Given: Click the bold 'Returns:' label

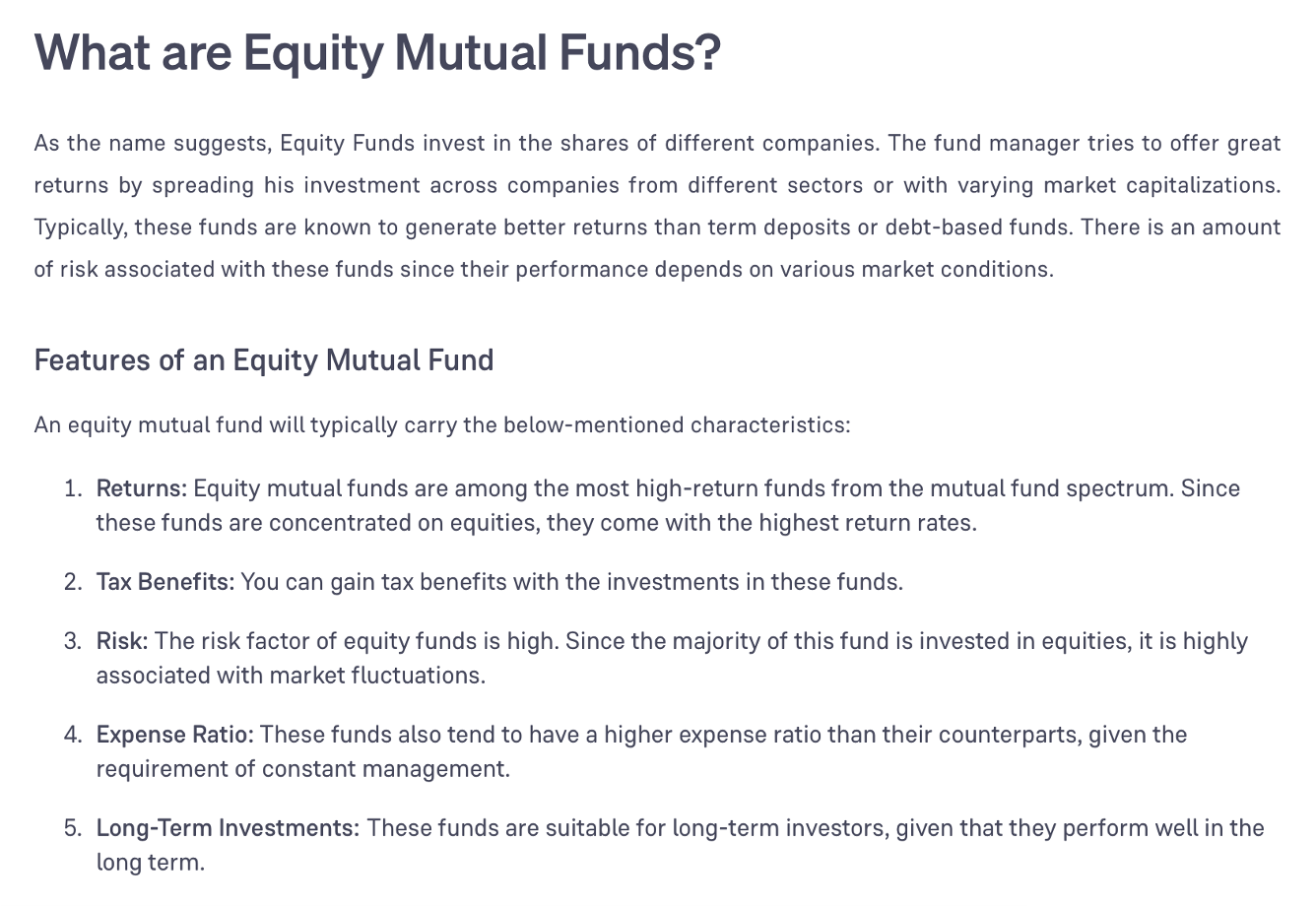Looking at the screenshot, I should click(x=142, y=488).
